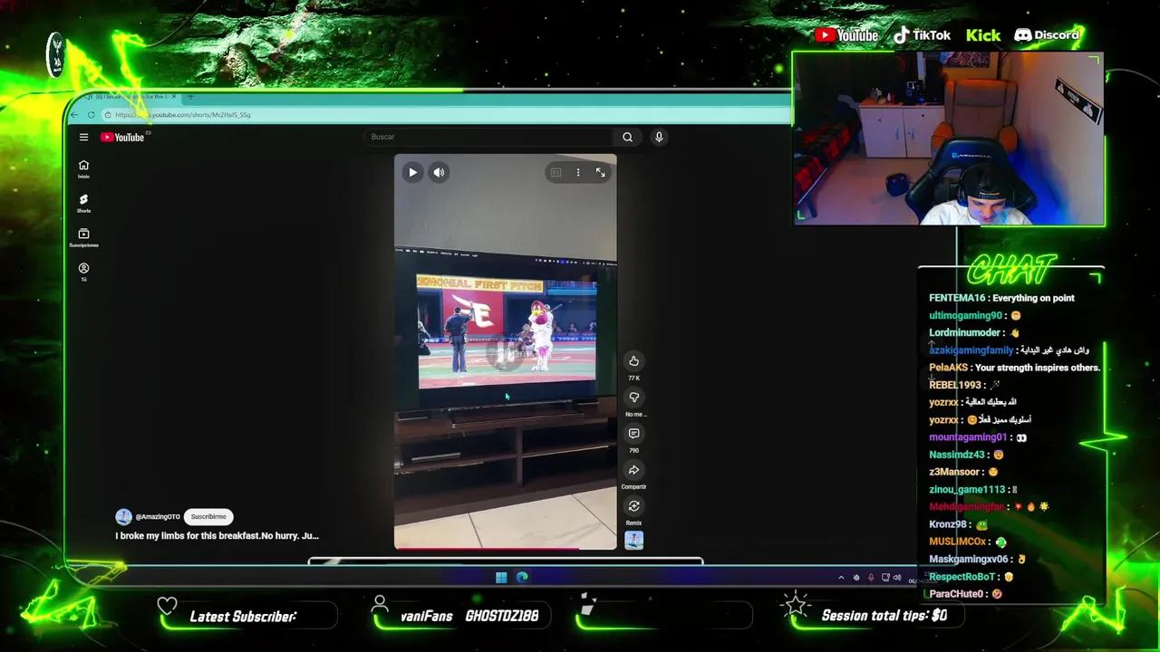This screenshot has width=1160, height=652.
Task: Click the speaker volume tray icon
Action: [896, 578]
